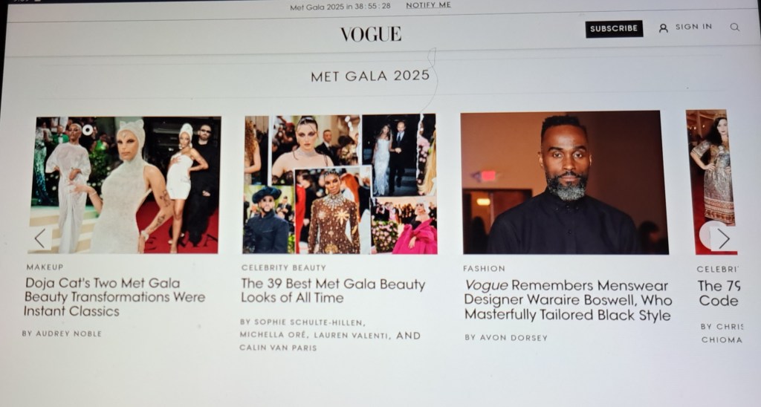This screenshot has width=761, height=407.
Task: Click the user profile icon beside Sign In
Action: 663,28
